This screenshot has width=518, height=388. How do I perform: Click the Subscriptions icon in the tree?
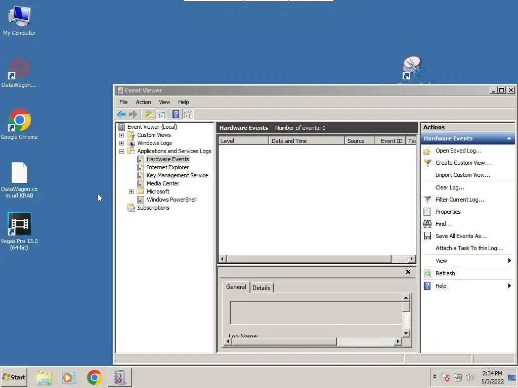tap(131, 208)
